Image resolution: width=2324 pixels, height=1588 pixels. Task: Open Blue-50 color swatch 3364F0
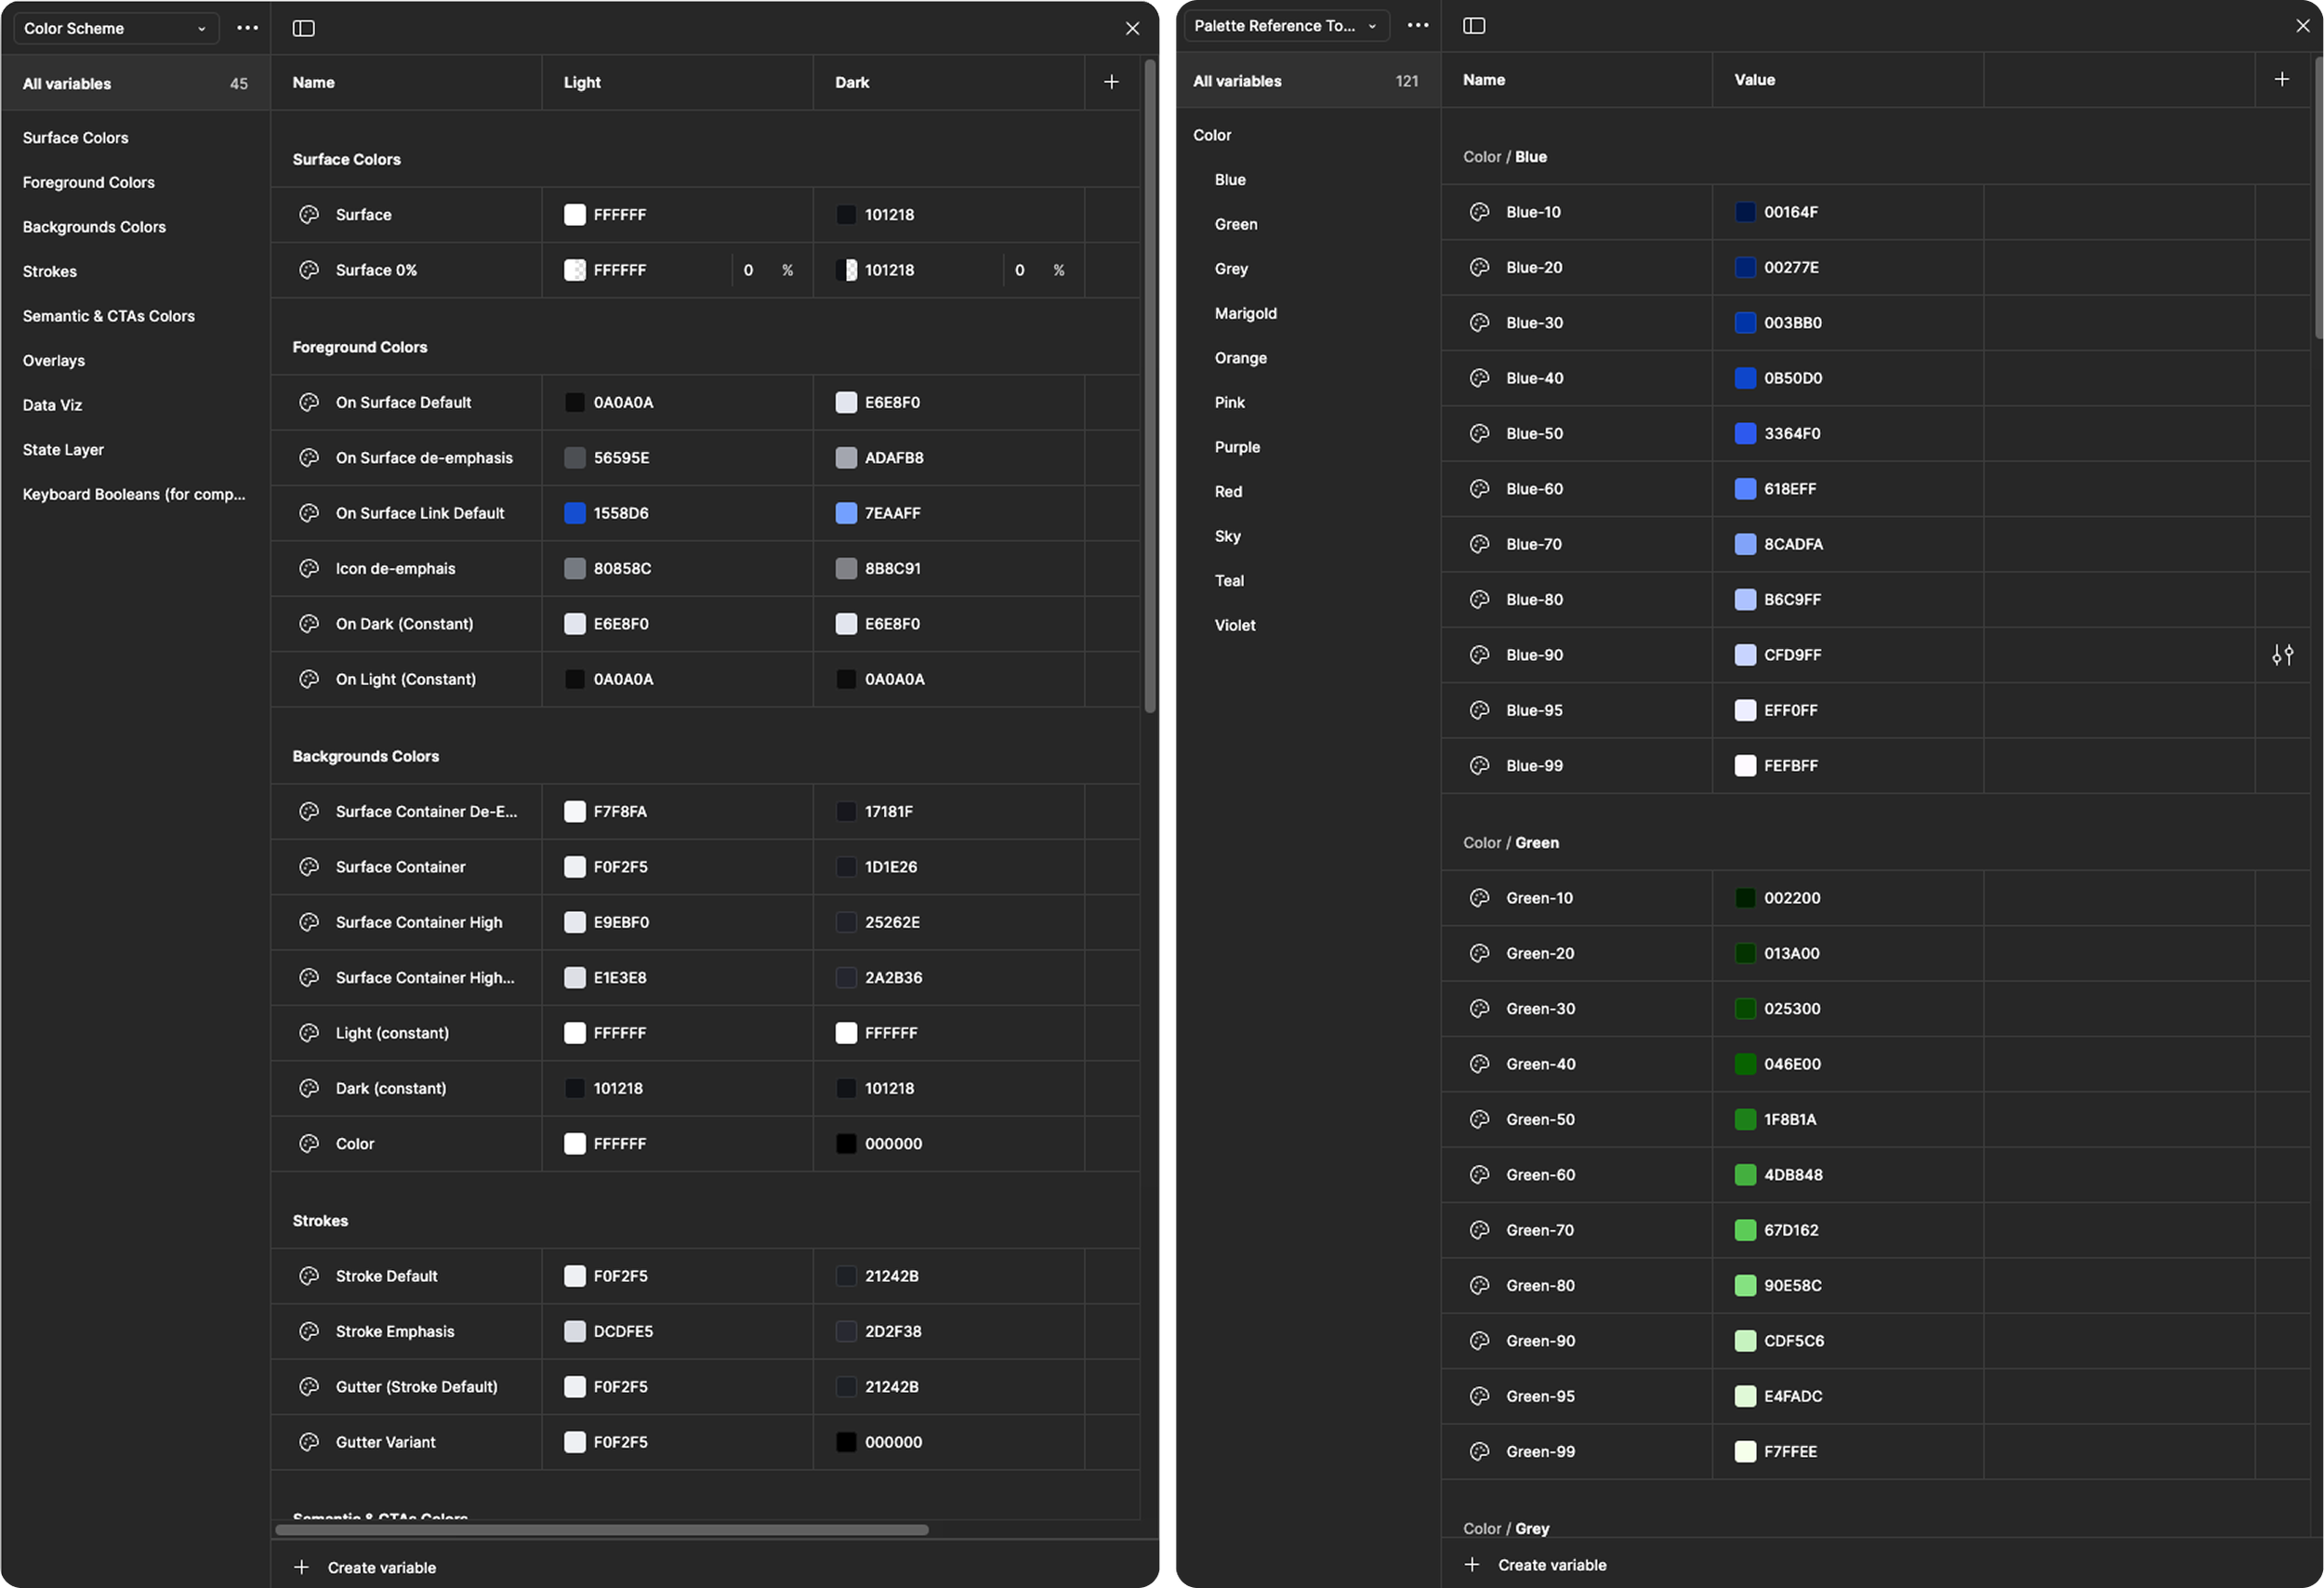pyautogui.click(x=1745, y=433)
